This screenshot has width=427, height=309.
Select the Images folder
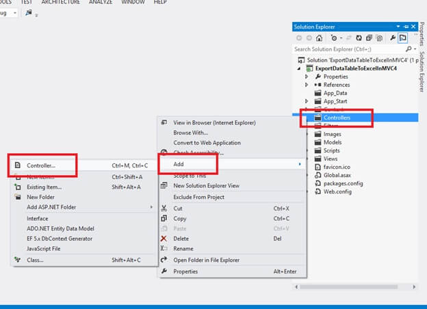[333, 134]
